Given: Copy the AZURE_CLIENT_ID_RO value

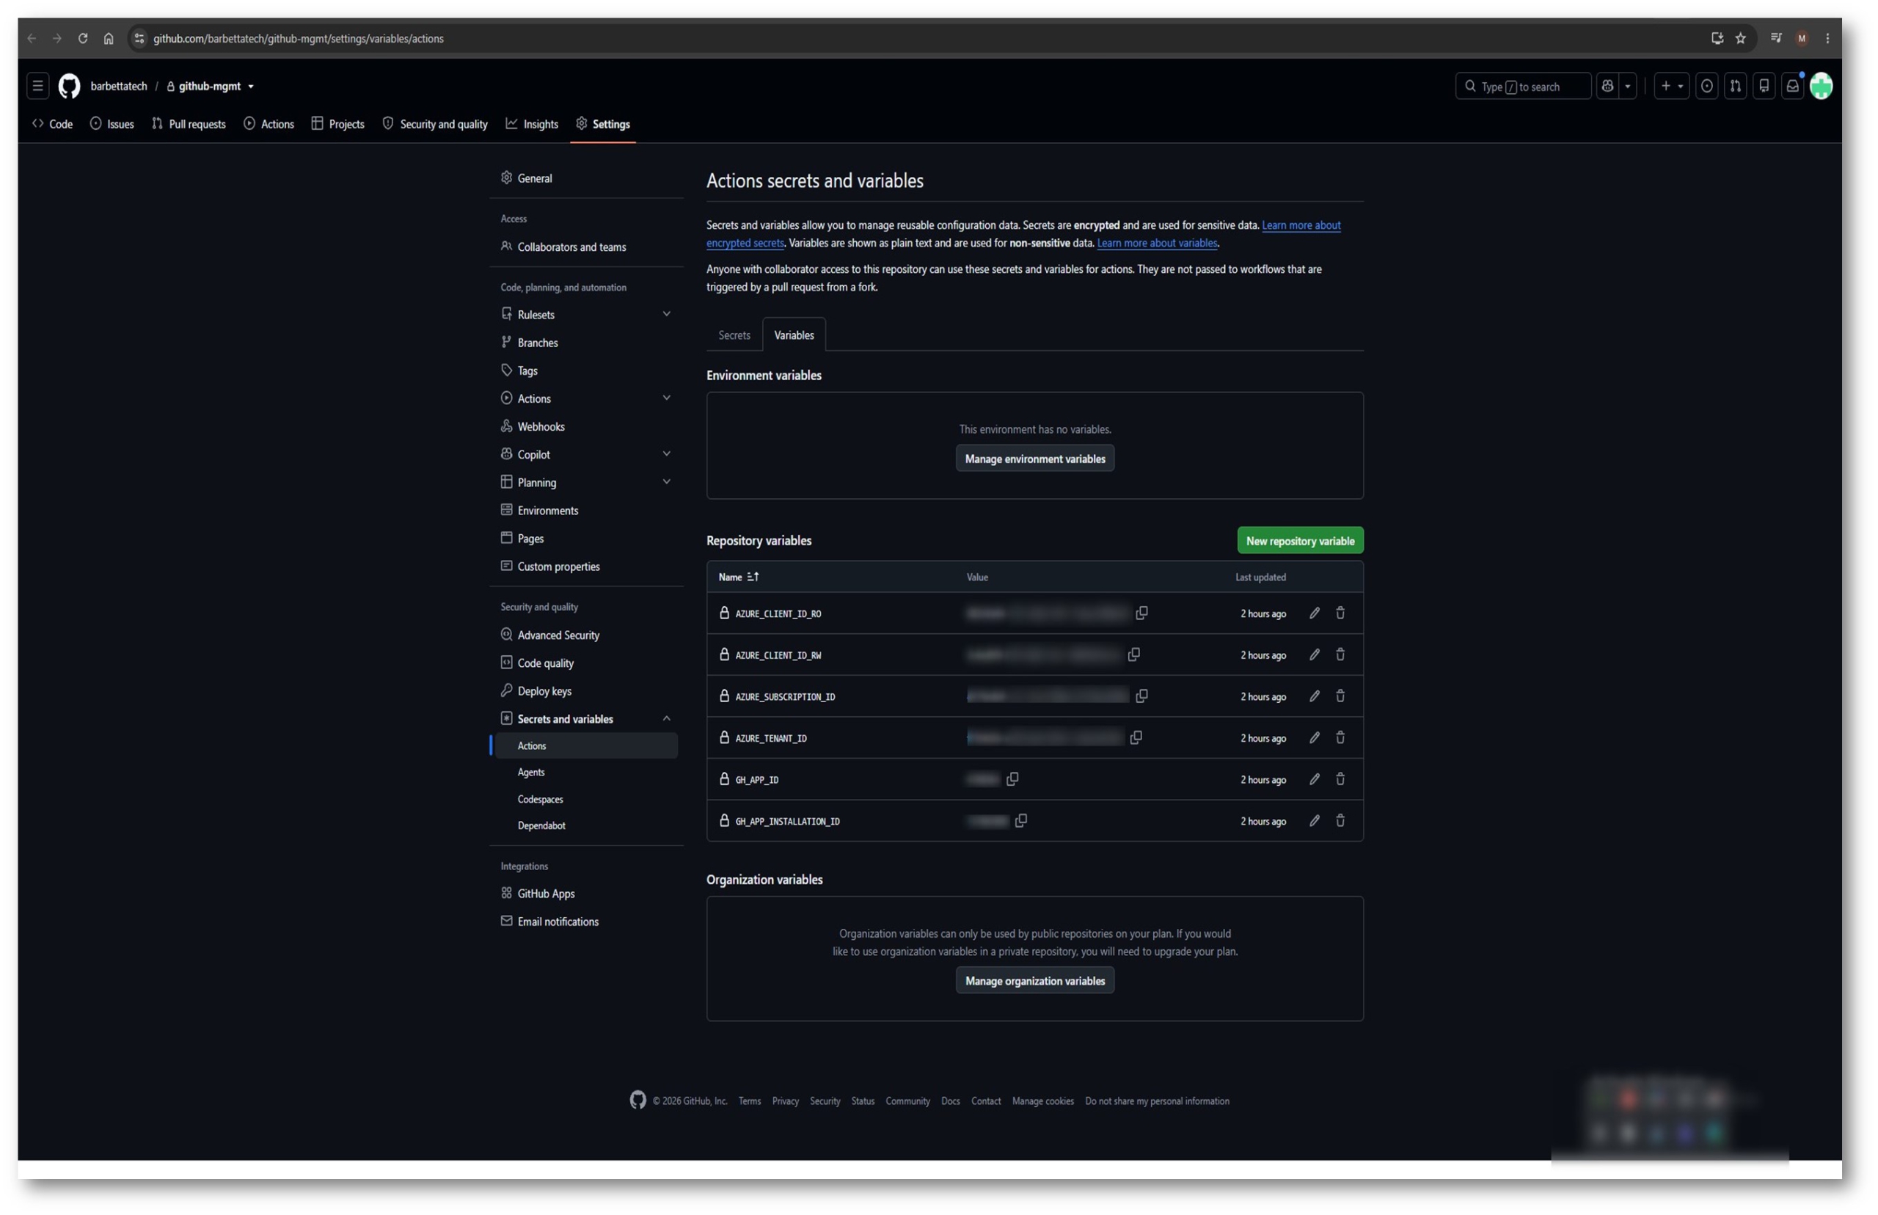Looking at the screenshot, I should [1141, 613].
